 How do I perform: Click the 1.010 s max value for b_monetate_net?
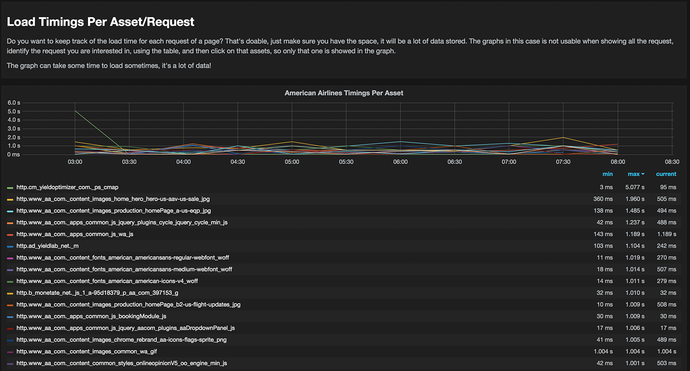636,293
